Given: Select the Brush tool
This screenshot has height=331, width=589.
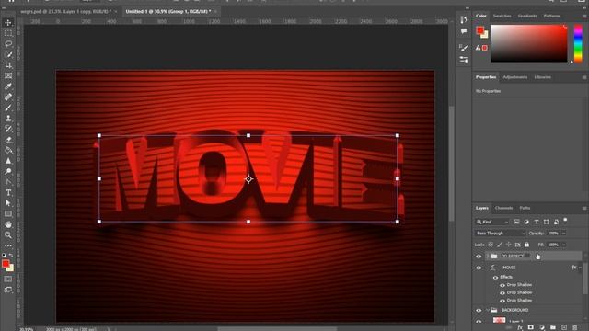Looking at the screenshot, I should pyautogui.click(x=8, y=108).
